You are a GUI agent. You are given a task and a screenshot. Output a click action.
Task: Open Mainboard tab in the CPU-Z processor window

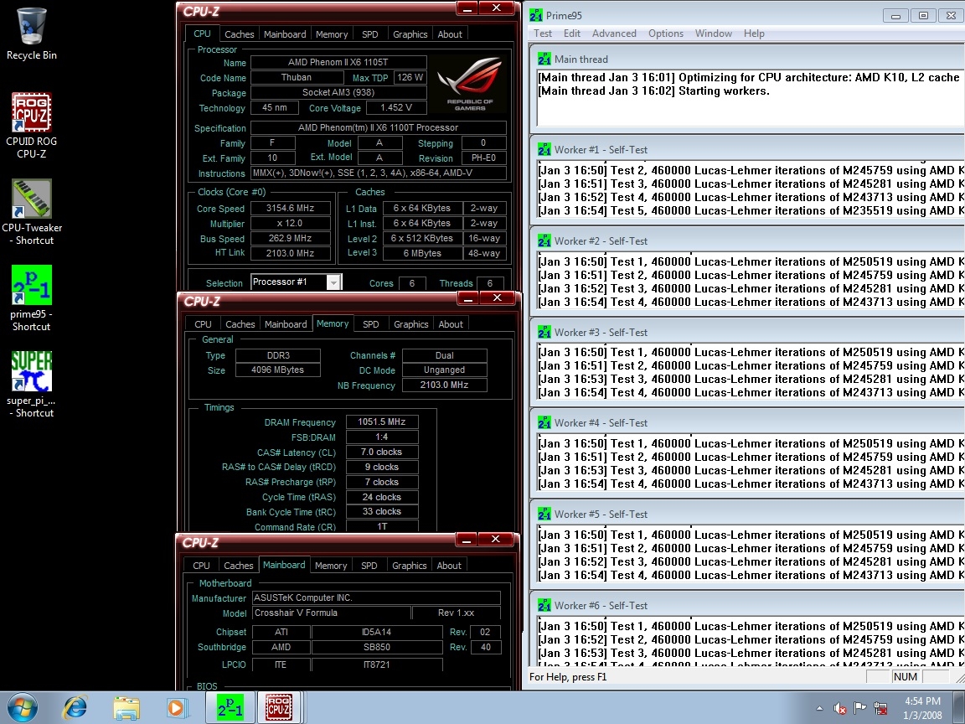click(285, 34)
